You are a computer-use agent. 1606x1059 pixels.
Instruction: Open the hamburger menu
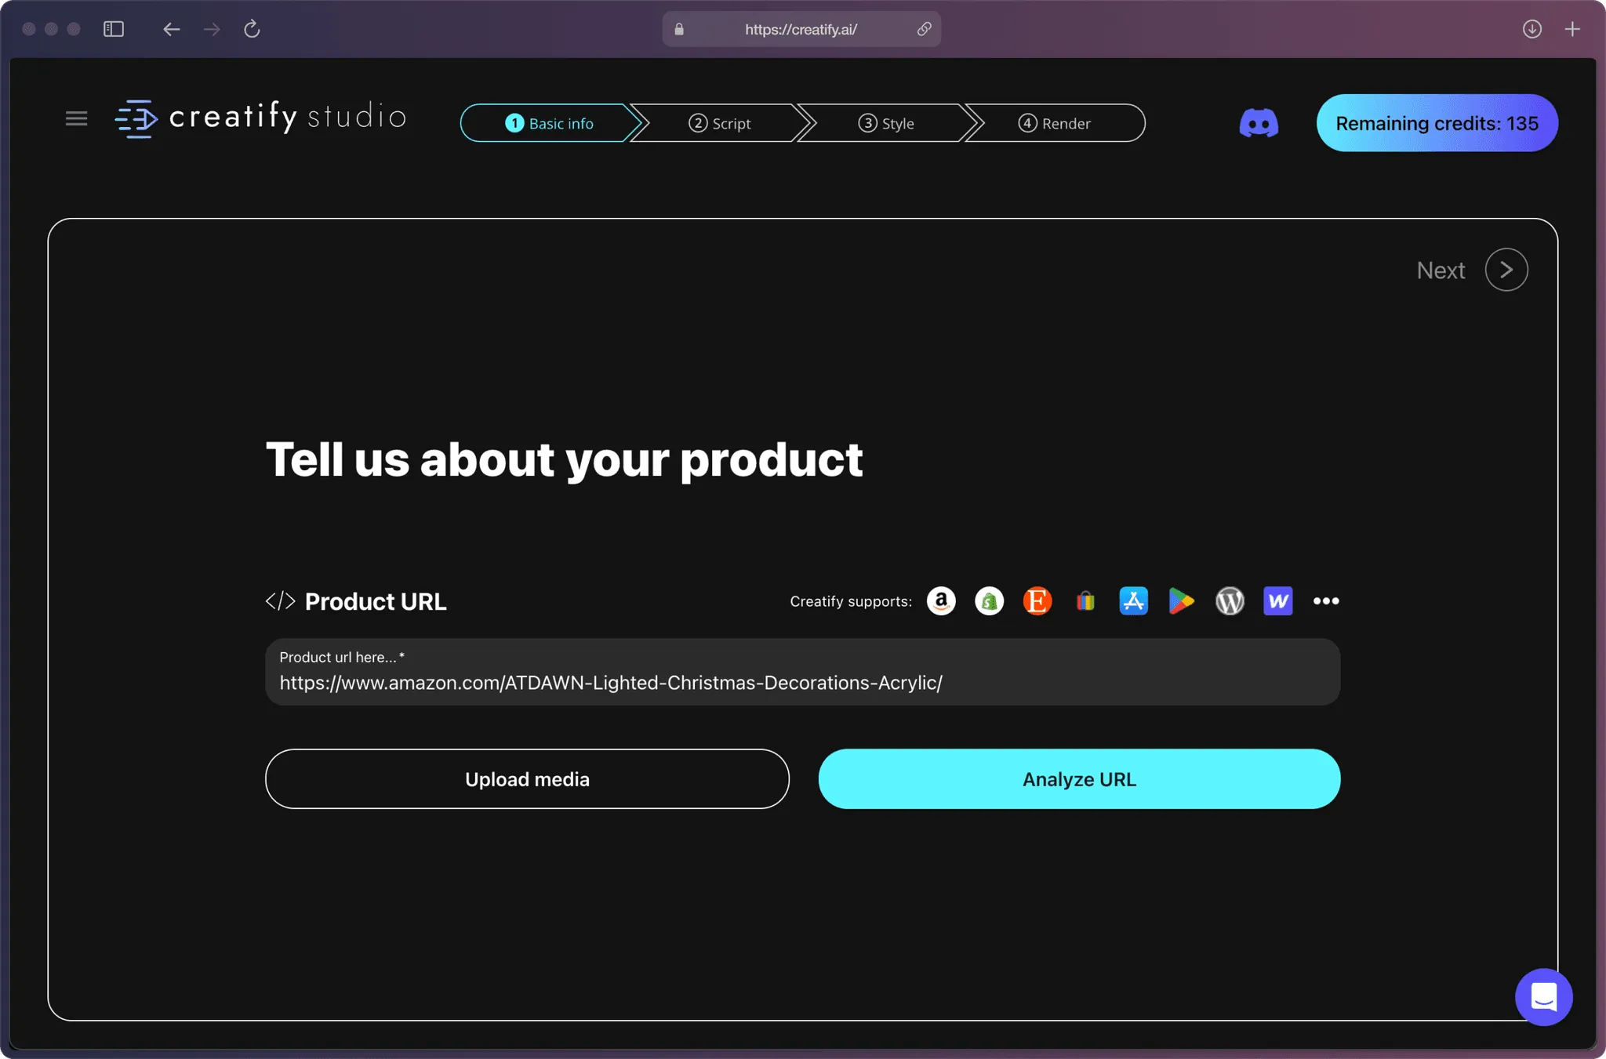click(76, 118)
